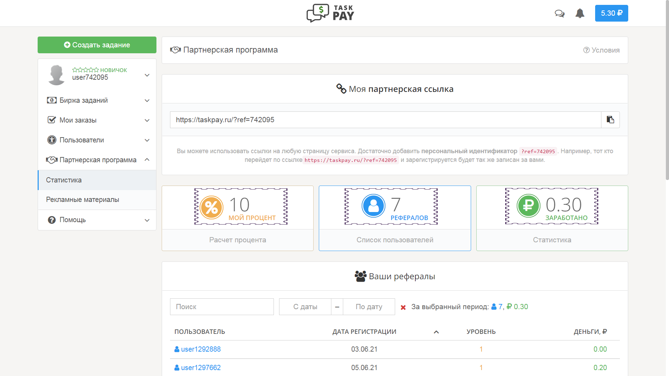This screenshot has width=669, height=376.
Task: Click the user avatar placeholder image
Action: tap(56, 75)
